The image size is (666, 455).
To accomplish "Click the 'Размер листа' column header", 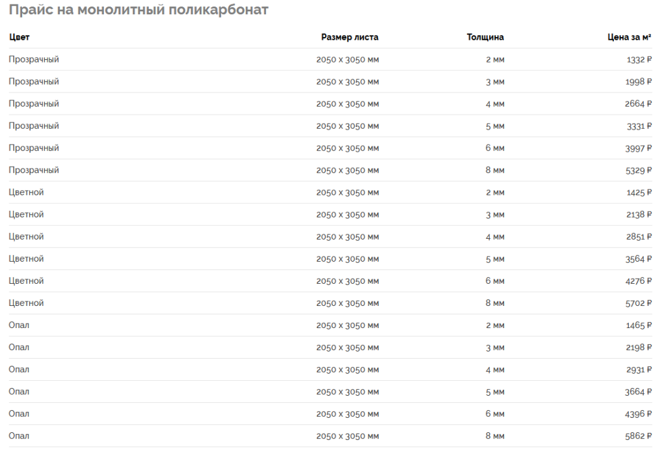I will point(349,37).
